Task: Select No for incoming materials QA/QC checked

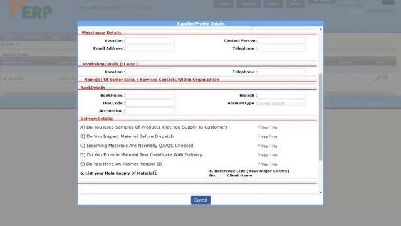Action: point(270,146)
